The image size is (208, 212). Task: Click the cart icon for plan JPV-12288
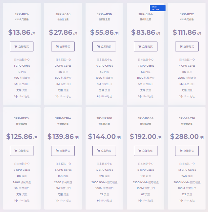point(99,151)
